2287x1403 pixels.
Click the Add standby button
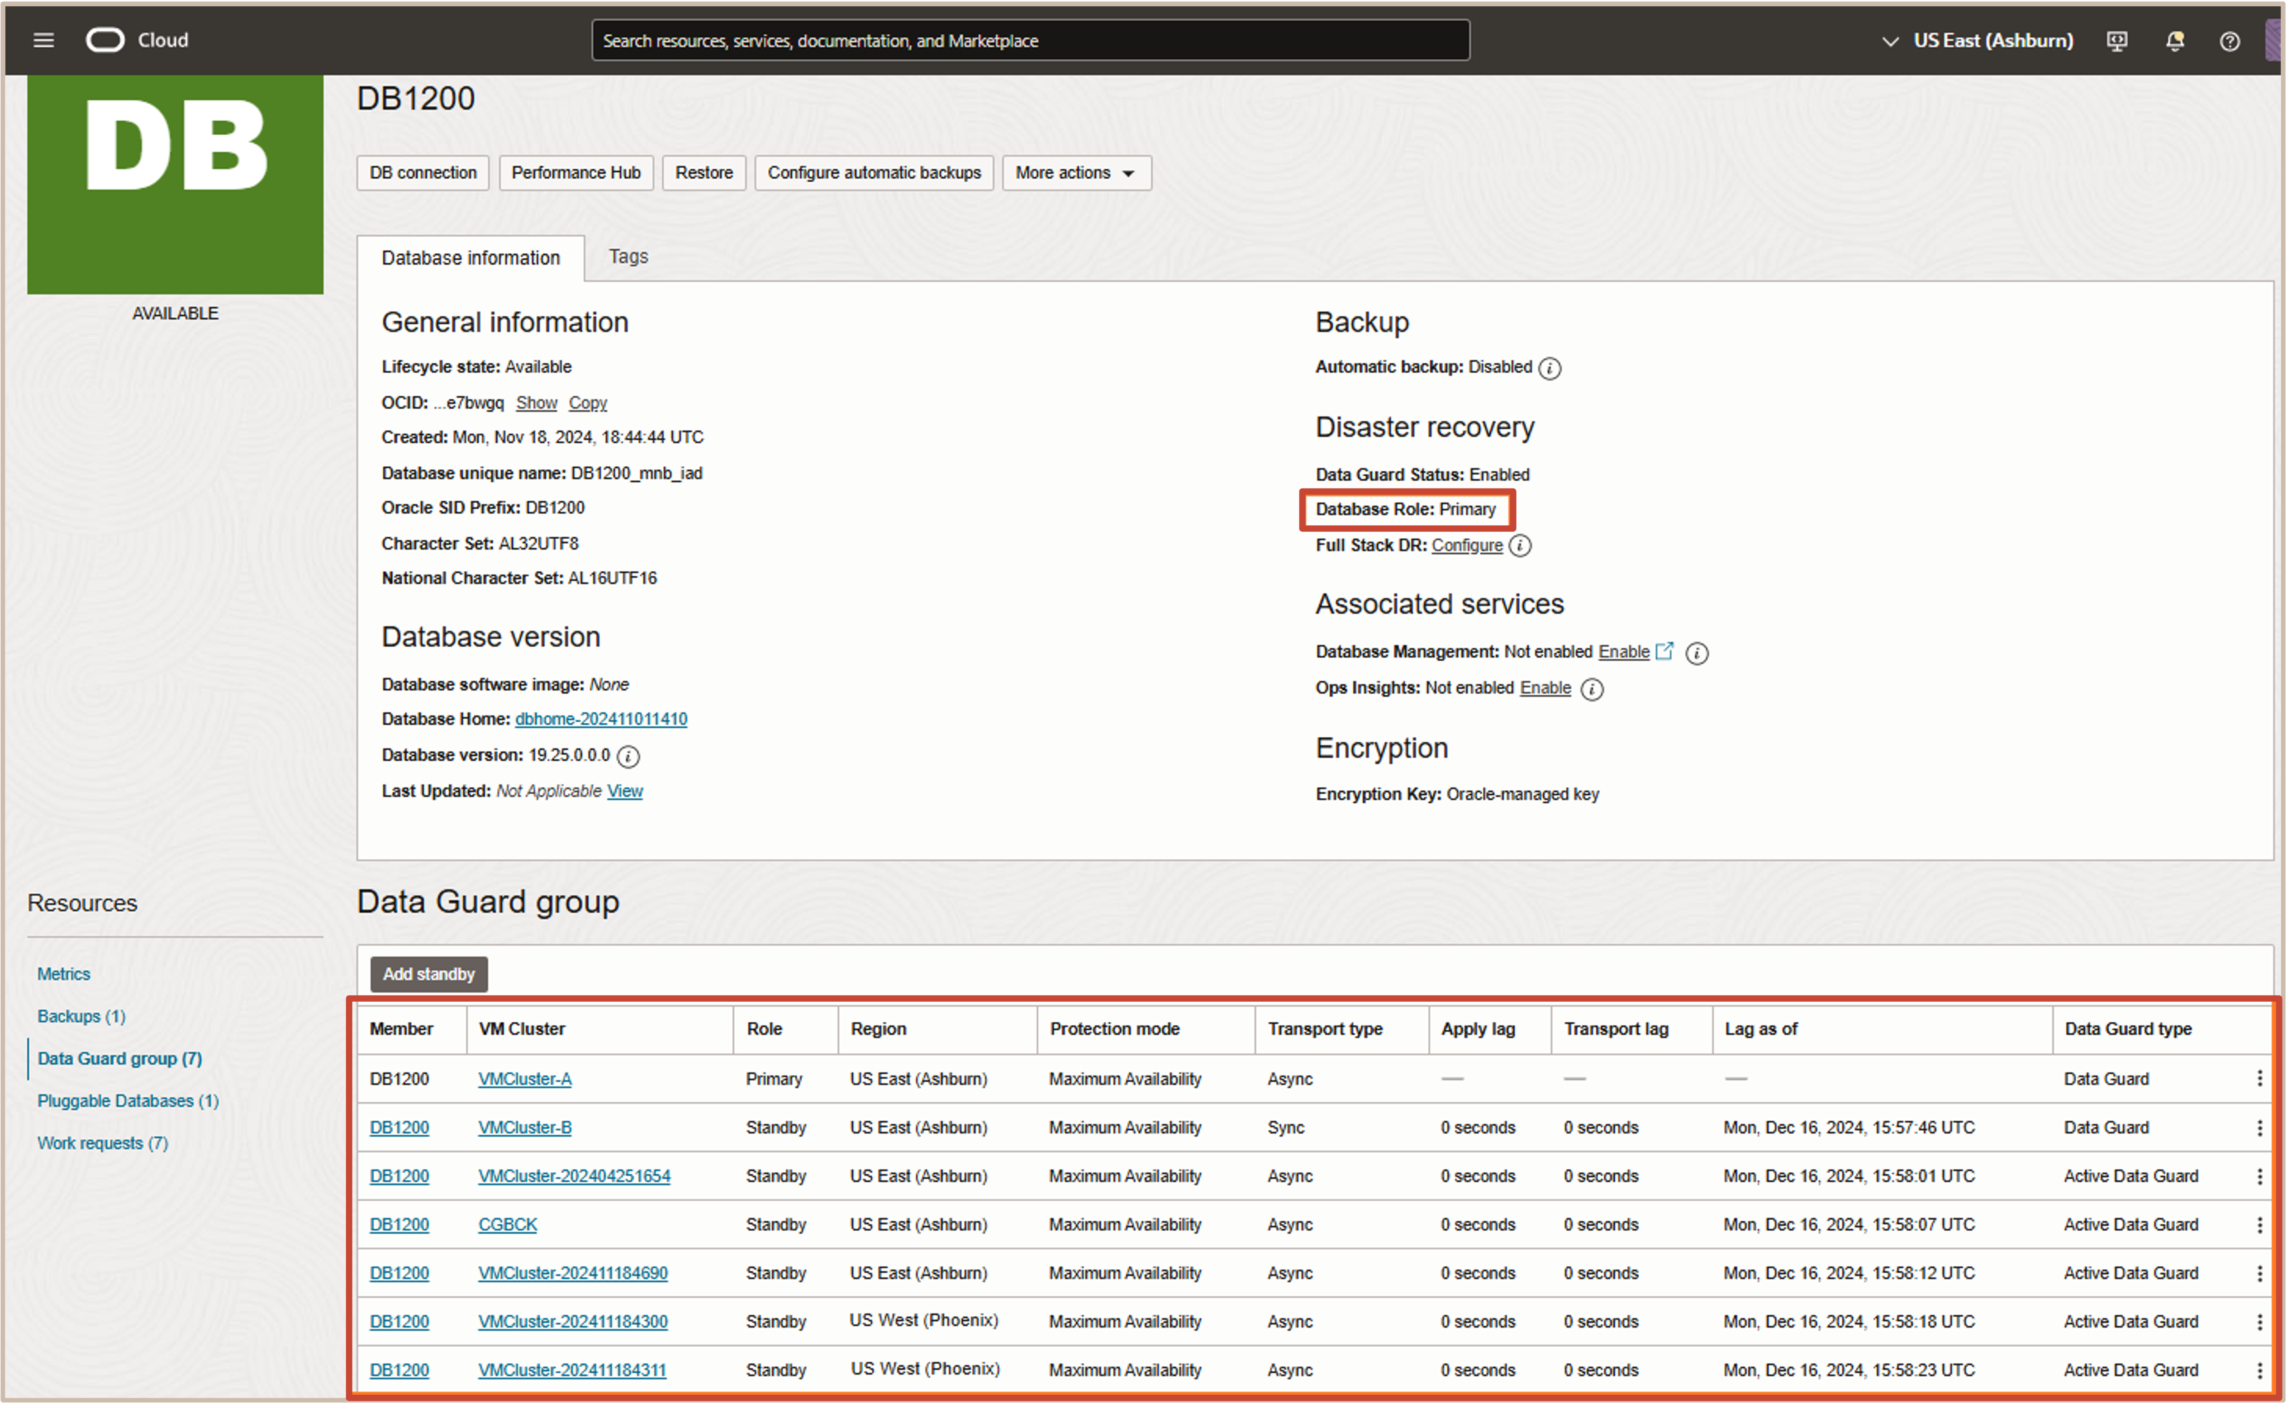tap(429, 973)
